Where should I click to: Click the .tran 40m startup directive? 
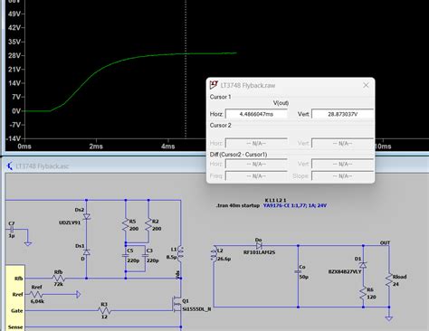(238, 205)
